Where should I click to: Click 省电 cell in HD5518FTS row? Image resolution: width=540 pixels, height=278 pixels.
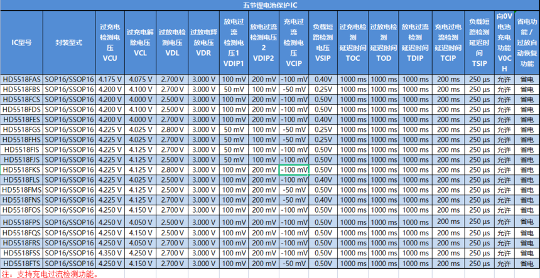click(527, 263)
